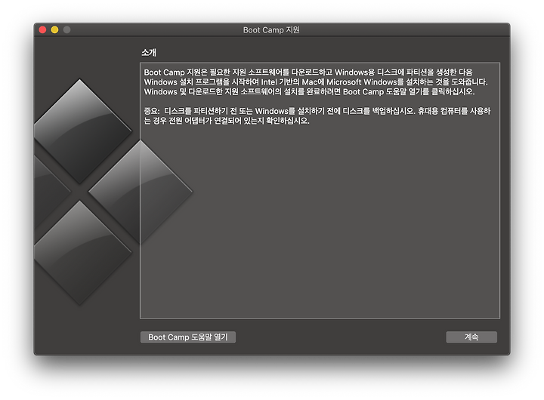Minimize the window with the yellow button

coord(55,29)
